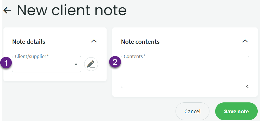Select the Client/supplier combo box field

pyautogui.click(x=47, y=64)
